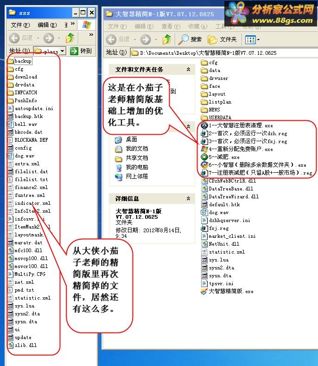Open 网上邻居 link
This screenshot has width=318, height=366.
point(131,176)
